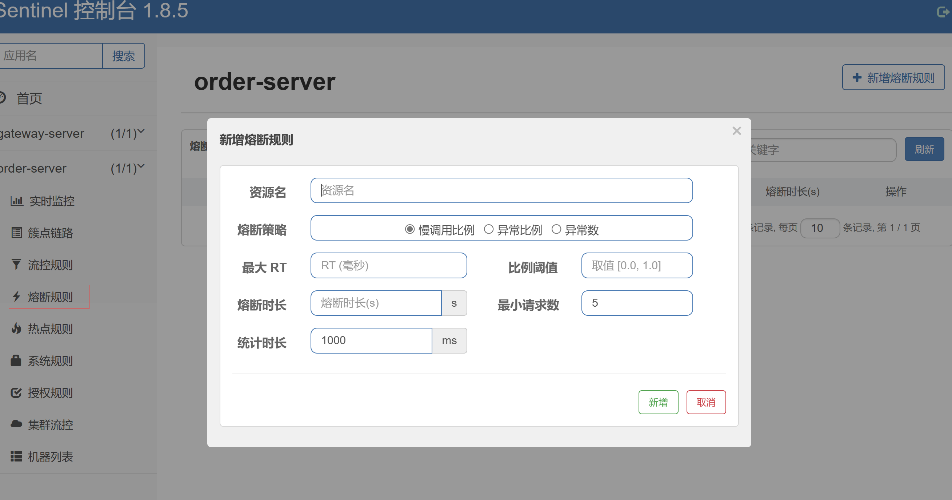Click the cloud icon for 集群流控
This screenshot has width=952, height=500.
[16, 424]
